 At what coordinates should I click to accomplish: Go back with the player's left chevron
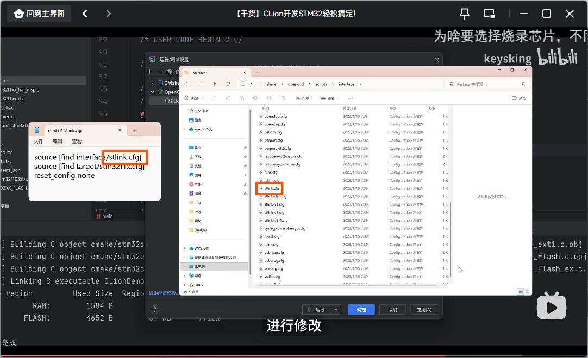85,14
